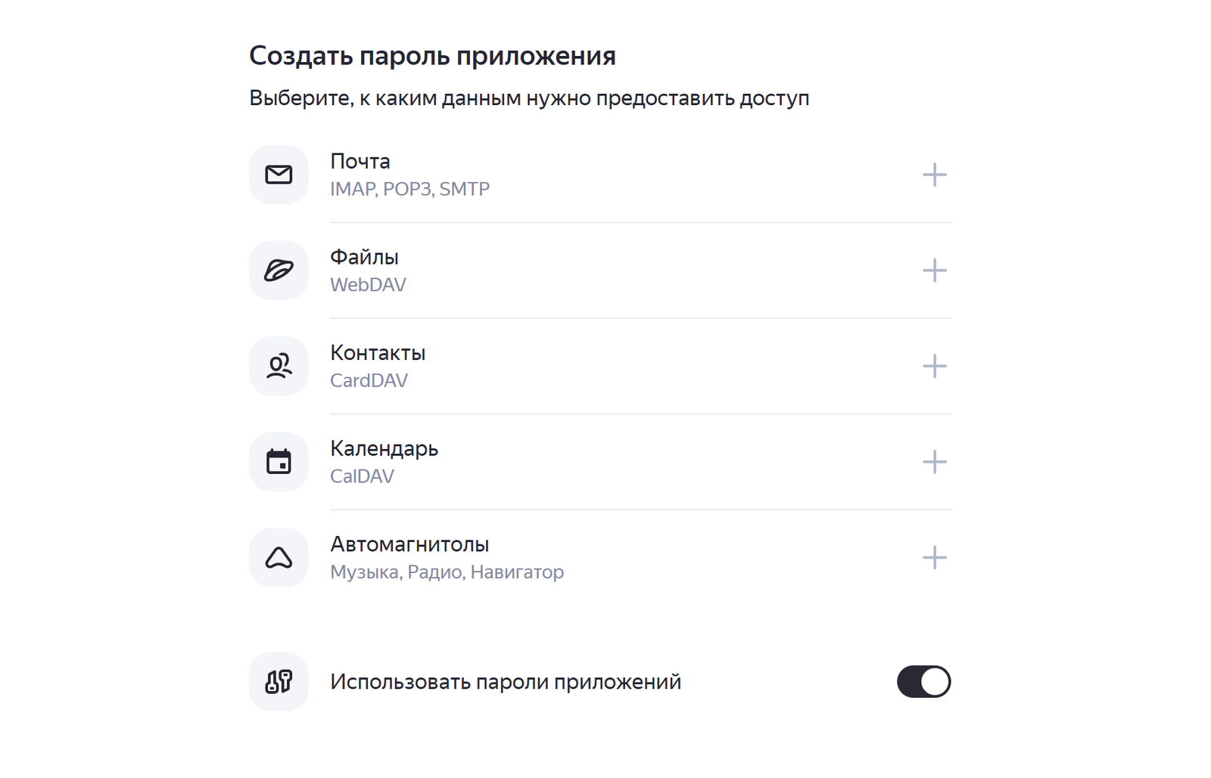Viewport: 1211px width, 778px height.
Task: Click the Contacts person icon
Action: [279, 366]
